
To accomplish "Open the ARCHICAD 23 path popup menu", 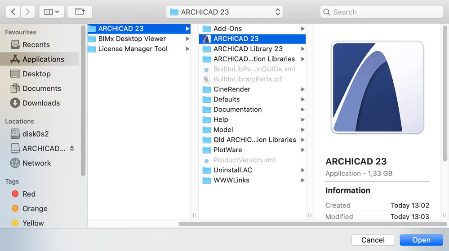I will pos(224,12).
